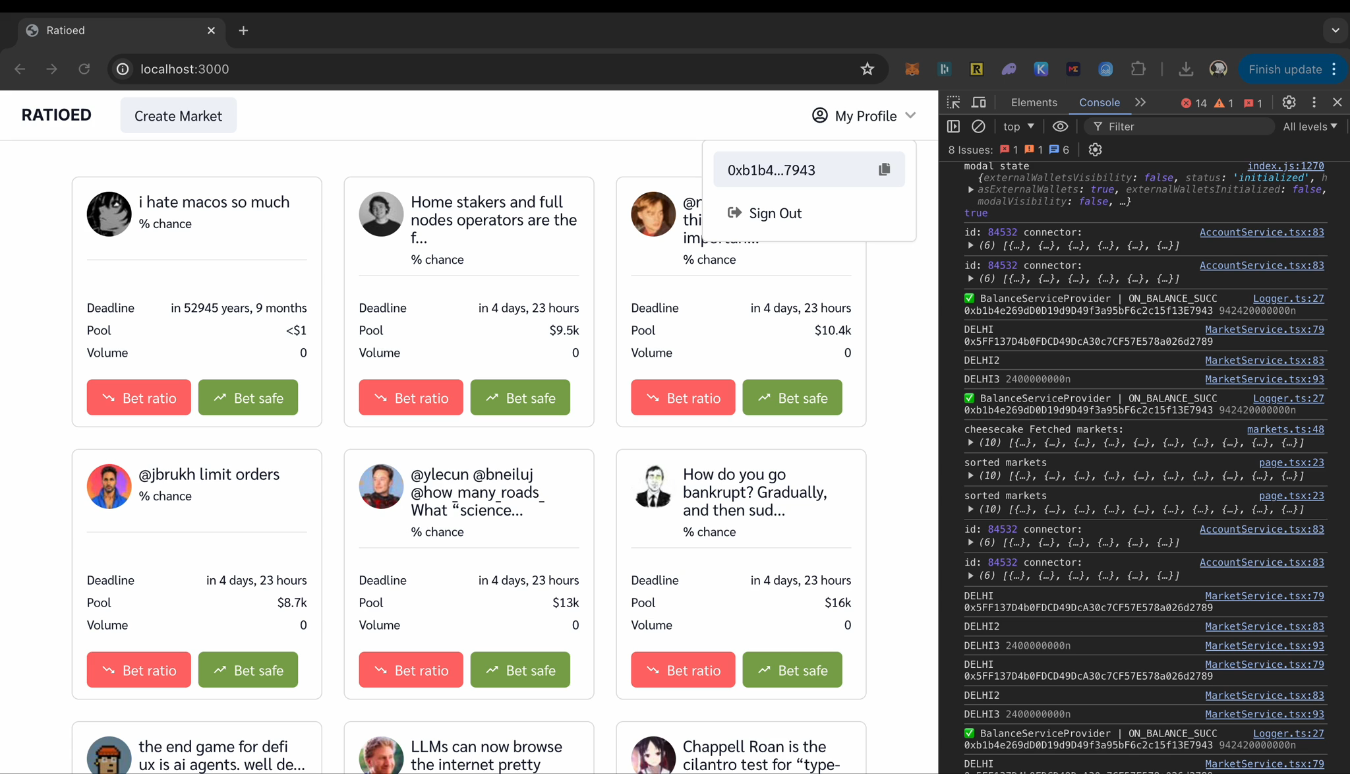View site information for localhost:3000

[123, 69]
